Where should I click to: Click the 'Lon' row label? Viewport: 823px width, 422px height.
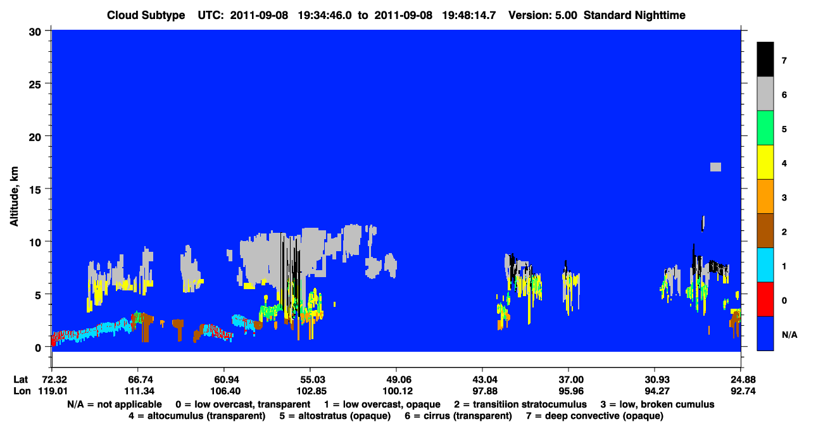click(x=21, y=390)
